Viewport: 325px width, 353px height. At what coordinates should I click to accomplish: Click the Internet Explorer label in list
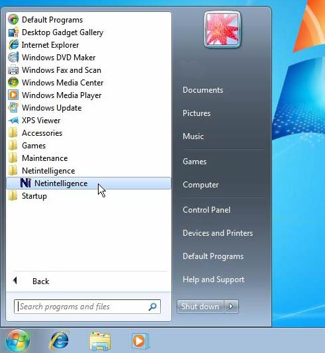(x=50, y=45)
